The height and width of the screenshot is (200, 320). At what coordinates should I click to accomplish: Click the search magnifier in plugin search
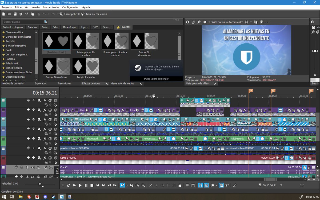pyautogui.click(x=46, y=22)
